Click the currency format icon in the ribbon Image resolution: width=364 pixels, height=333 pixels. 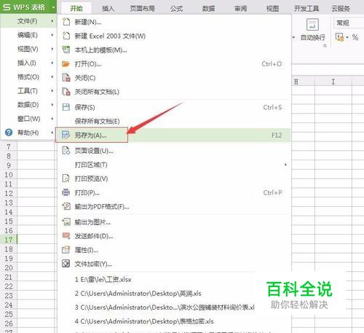(339, 37)
